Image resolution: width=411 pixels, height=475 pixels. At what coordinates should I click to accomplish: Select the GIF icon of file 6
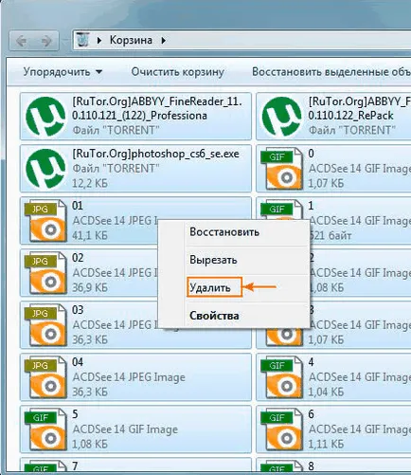click(281, 429)
